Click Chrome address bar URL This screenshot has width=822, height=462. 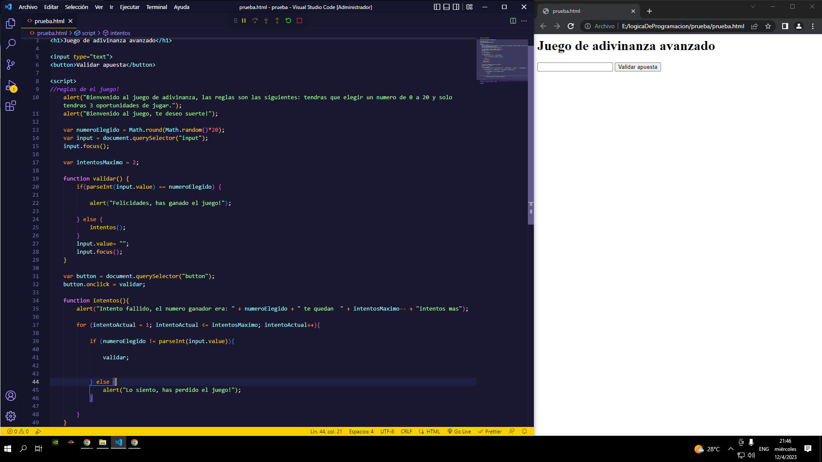pos(682,26)
